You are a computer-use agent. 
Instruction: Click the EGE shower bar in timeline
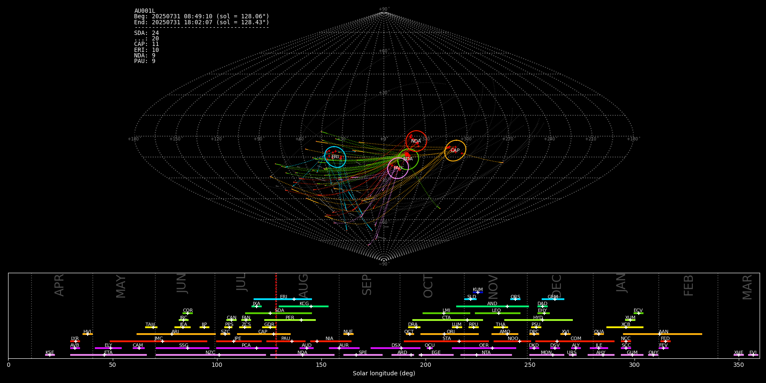(436, 355)
